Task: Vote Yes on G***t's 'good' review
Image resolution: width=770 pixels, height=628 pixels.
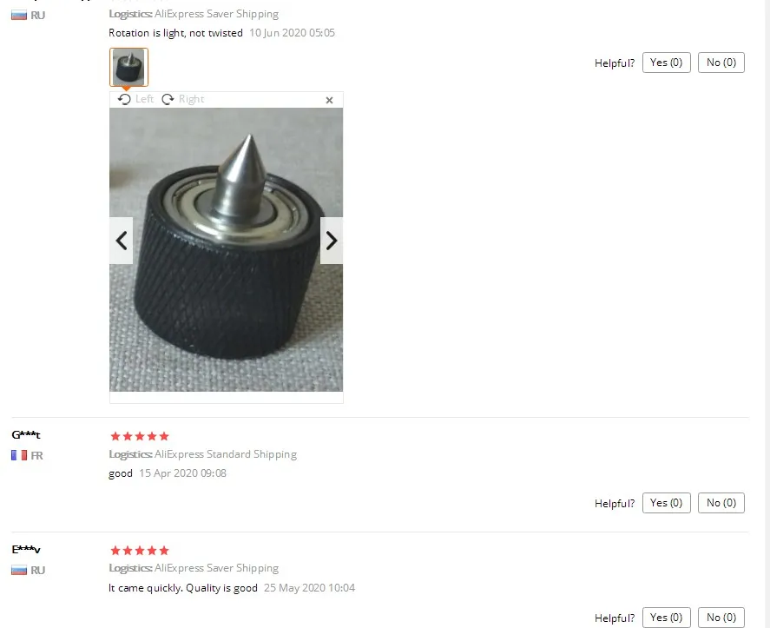Action: point(667,503)
